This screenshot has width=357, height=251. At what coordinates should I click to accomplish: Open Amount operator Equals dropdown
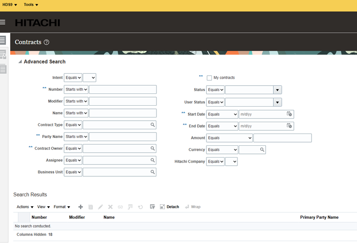pyautogui.click(x=230, y=138)
